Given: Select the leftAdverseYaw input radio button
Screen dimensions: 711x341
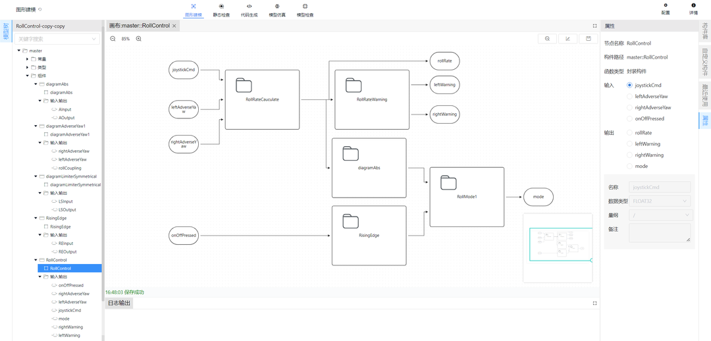Looking at the screenshot, I should [630, 96].
